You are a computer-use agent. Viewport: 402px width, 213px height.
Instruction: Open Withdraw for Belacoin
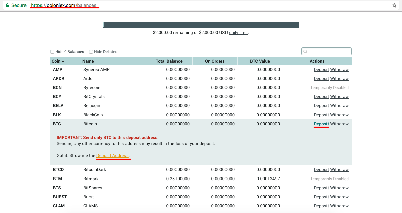click(x=339, y=106)
